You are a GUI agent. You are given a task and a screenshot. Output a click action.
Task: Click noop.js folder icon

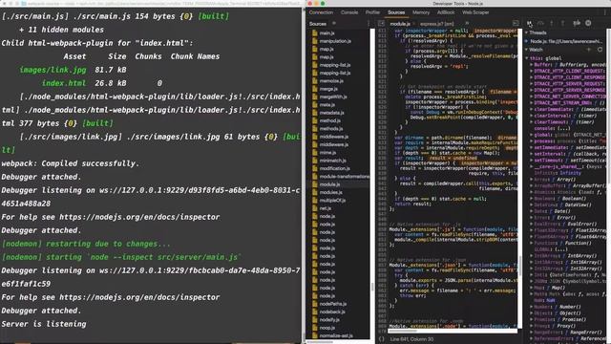click(x=315, y=328)
